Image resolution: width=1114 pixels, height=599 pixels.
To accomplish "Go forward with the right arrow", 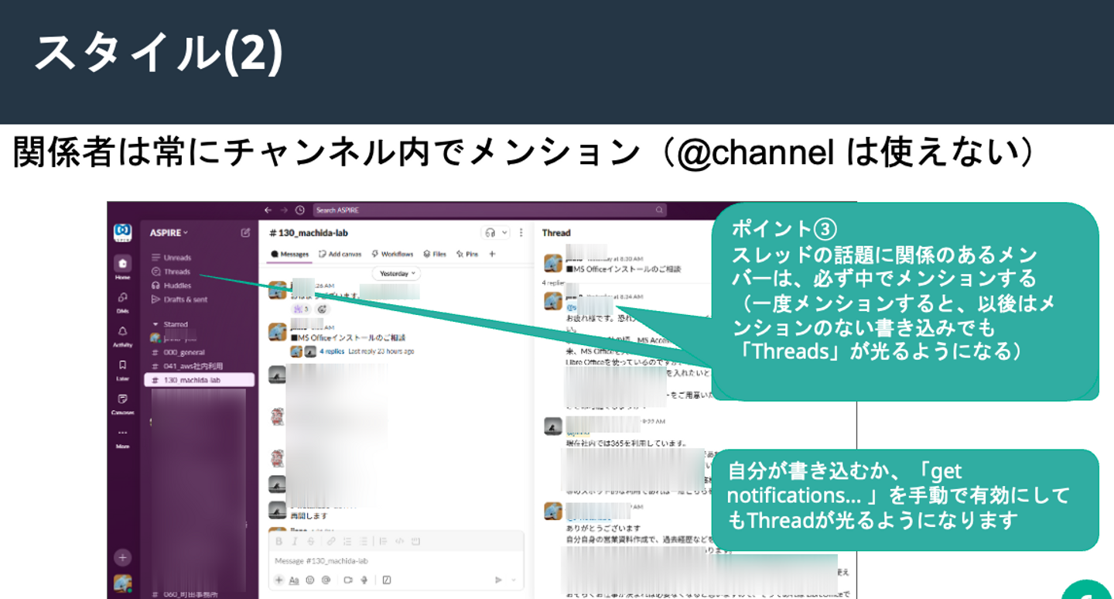I will 284,210.
